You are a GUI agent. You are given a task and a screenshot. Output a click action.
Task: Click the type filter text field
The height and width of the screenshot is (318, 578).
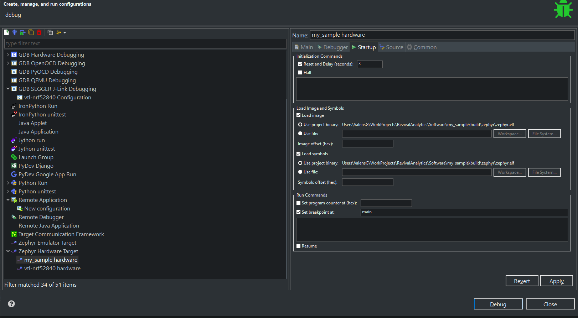[x=145, y=43]
